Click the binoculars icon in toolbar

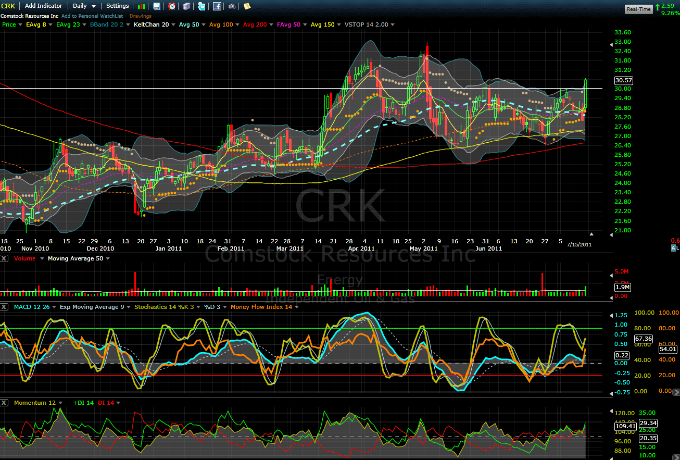click(x=232, y=6)
